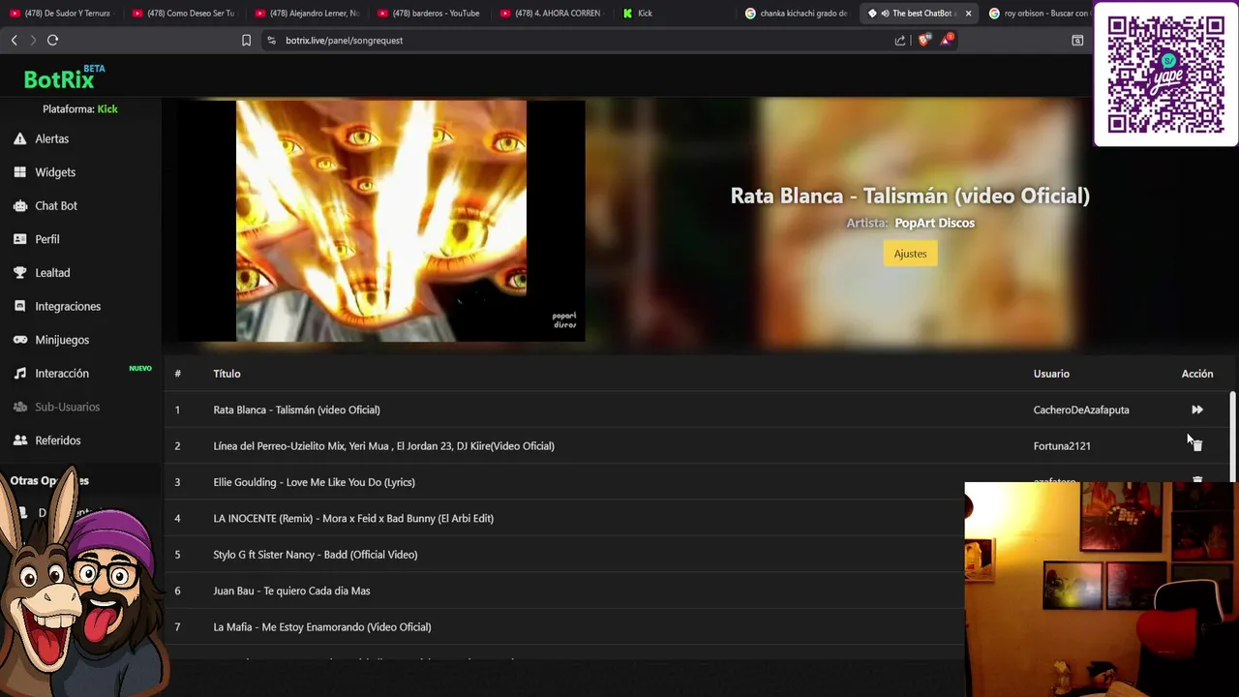The height and width of the screenshot is (697, 1239).
Task: Switch to Alejandro Lerner tab
Action: click(306, 14)
